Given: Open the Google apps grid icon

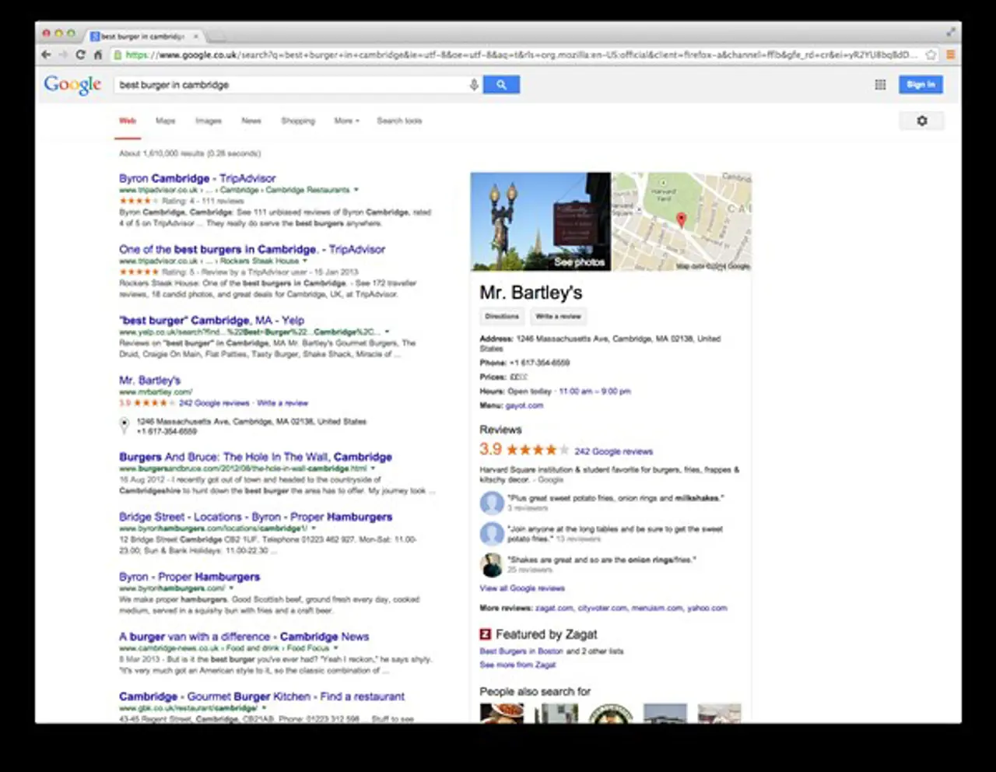Looking at the screenshot, I should pyautogui.click(x=880, y=85).
